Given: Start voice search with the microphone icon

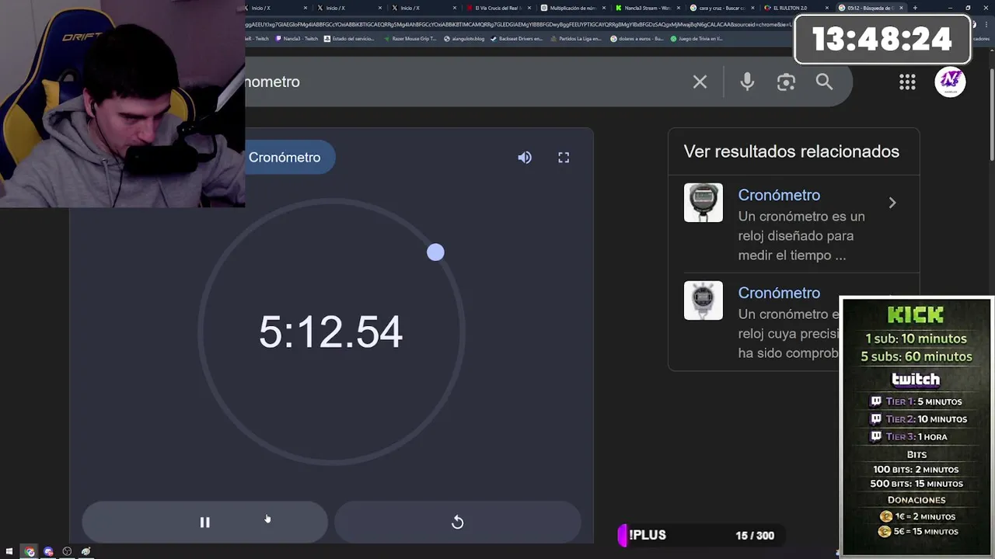Looking at the screenshot, I should click(747, 82).
